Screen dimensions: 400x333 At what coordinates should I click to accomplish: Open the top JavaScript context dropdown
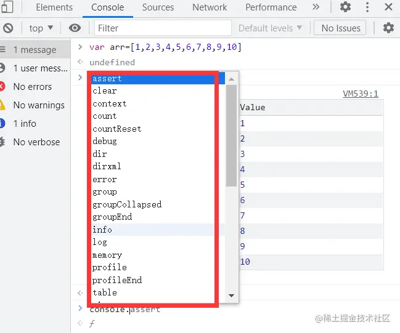pyautogui.click(x=41, y=28)
